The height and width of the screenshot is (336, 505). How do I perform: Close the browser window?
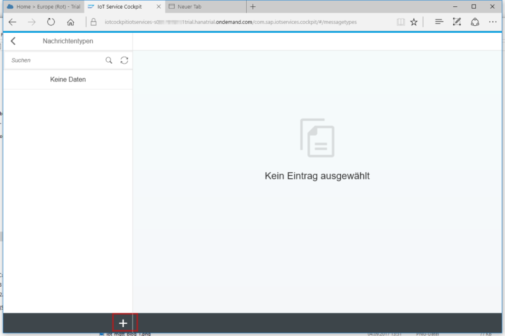pyautogui.click(x=492, y=6)
